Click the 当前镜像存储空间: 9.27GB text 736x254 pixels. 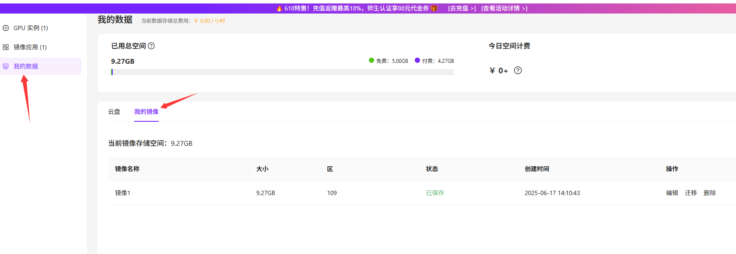tap(150, 143)
